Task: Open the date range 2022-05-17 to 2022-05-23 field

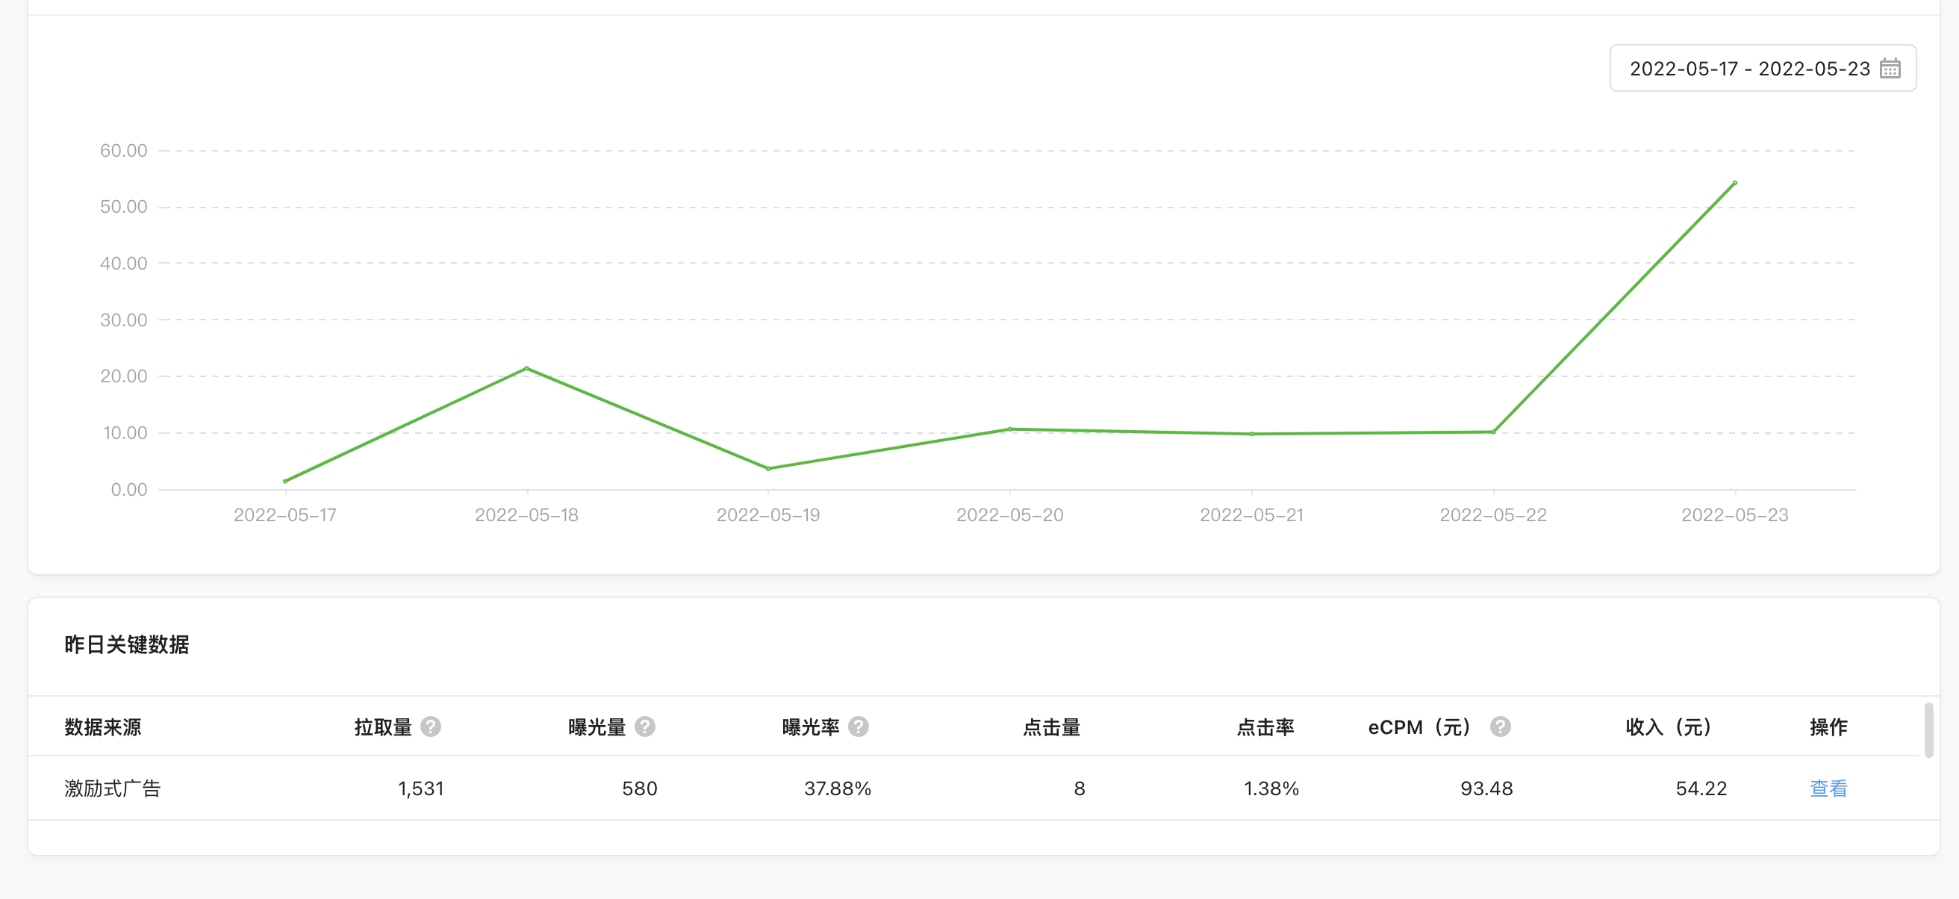Action: pyautogui.click(x=1749, y=69)
